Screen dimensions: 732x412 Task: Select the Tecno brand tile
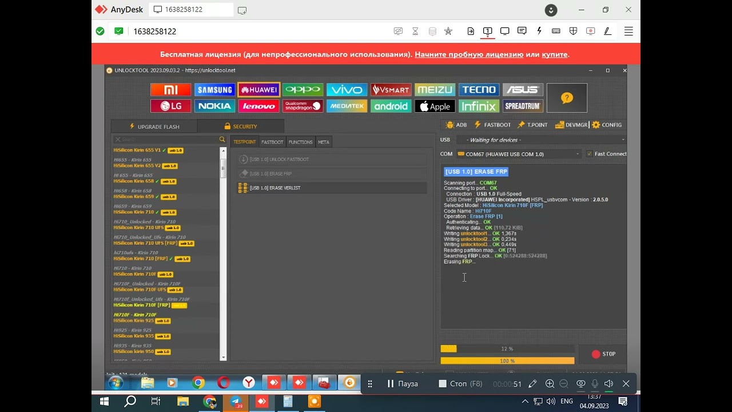479,90
